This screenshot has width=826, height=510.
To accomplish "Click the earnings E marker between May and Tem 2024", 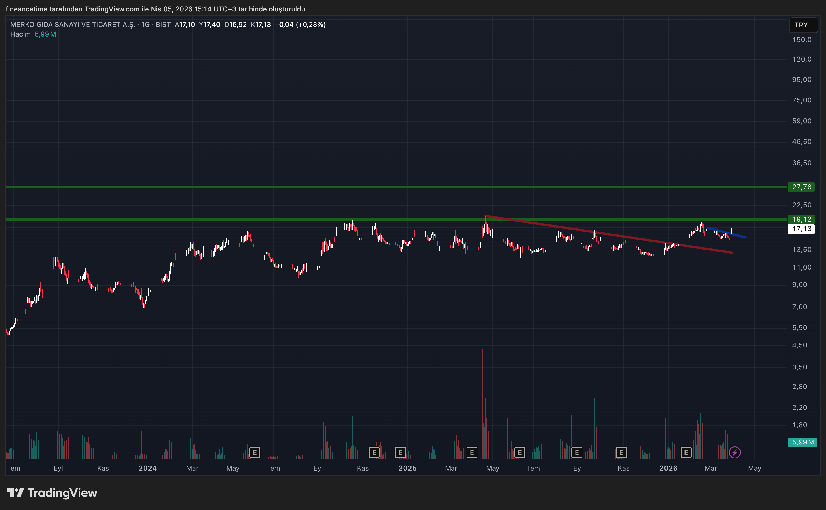I will [255, 452].
